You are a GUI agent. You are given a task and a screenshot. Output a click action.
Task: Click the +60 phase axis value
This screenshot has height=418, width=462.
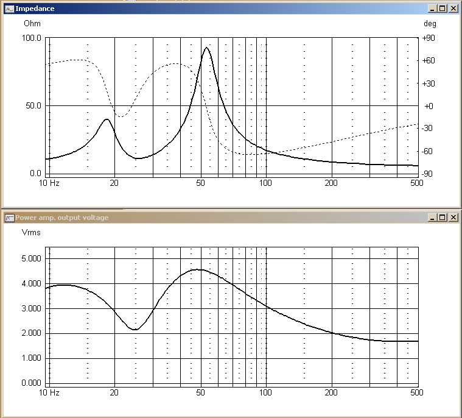coord(429,60)
